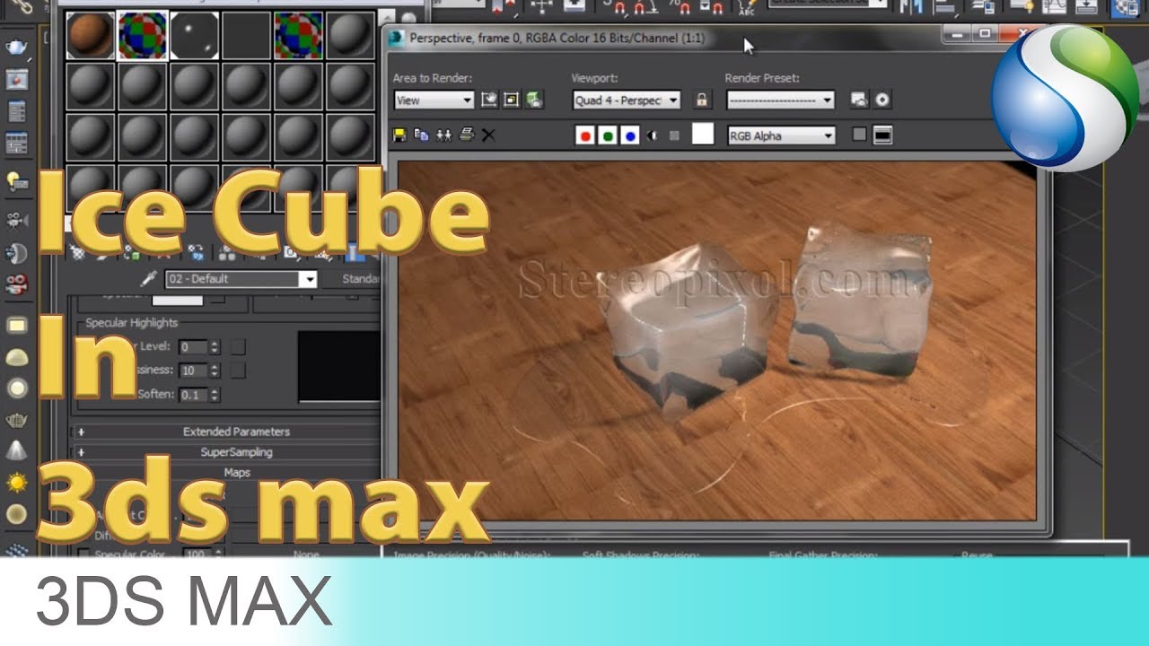Click the Render Setup teapot icon
1149x646 pixels.
[x=534, y=100]
